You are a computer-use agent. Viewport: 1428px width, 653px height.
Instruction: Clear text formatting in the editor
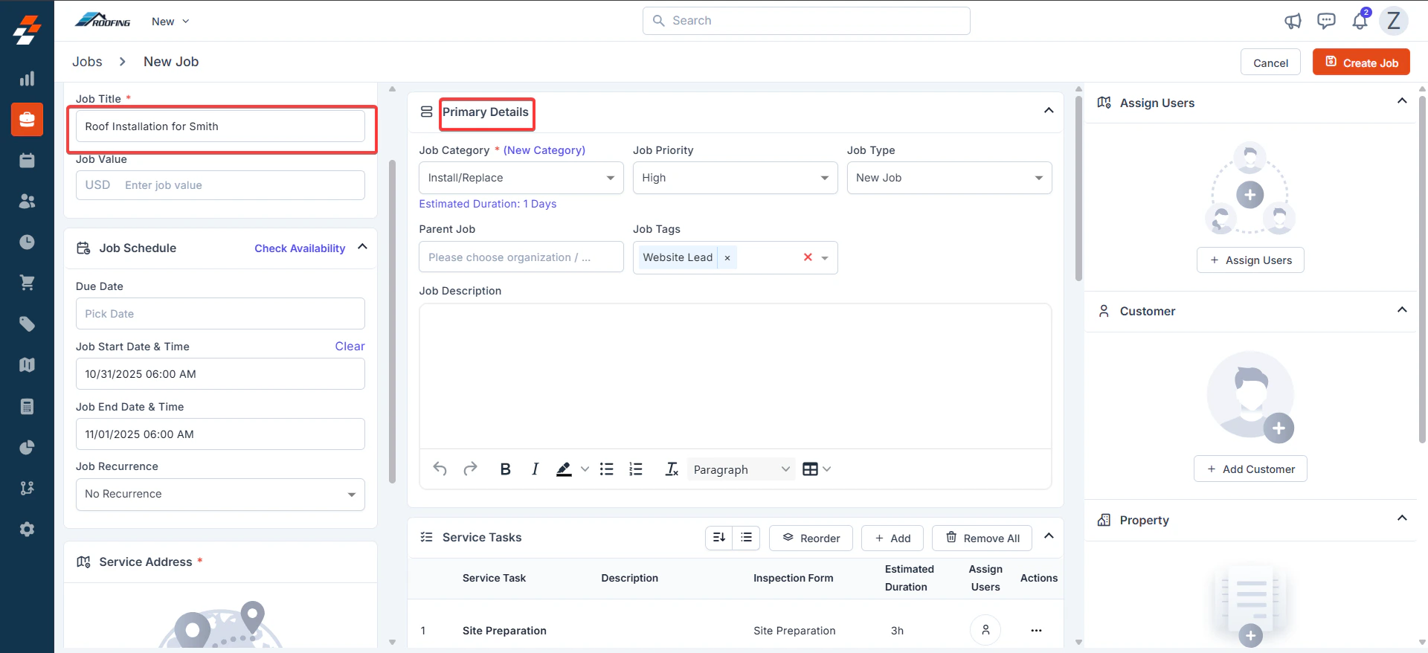672,469
